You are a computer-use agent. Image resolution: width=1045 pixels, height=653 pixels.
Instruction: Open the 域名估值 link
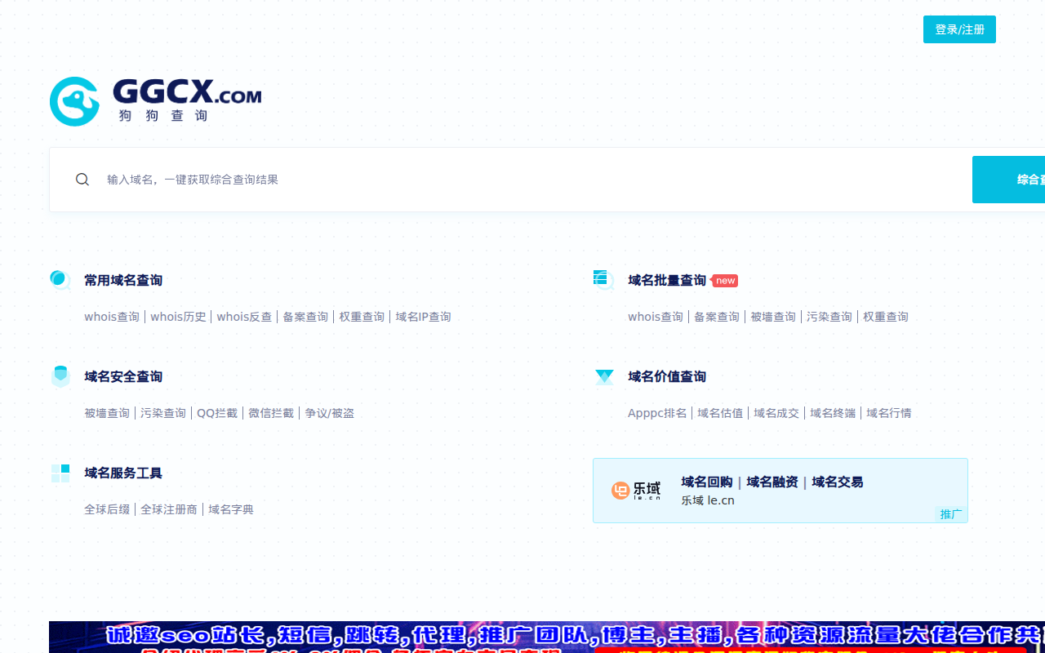(720, 413)
